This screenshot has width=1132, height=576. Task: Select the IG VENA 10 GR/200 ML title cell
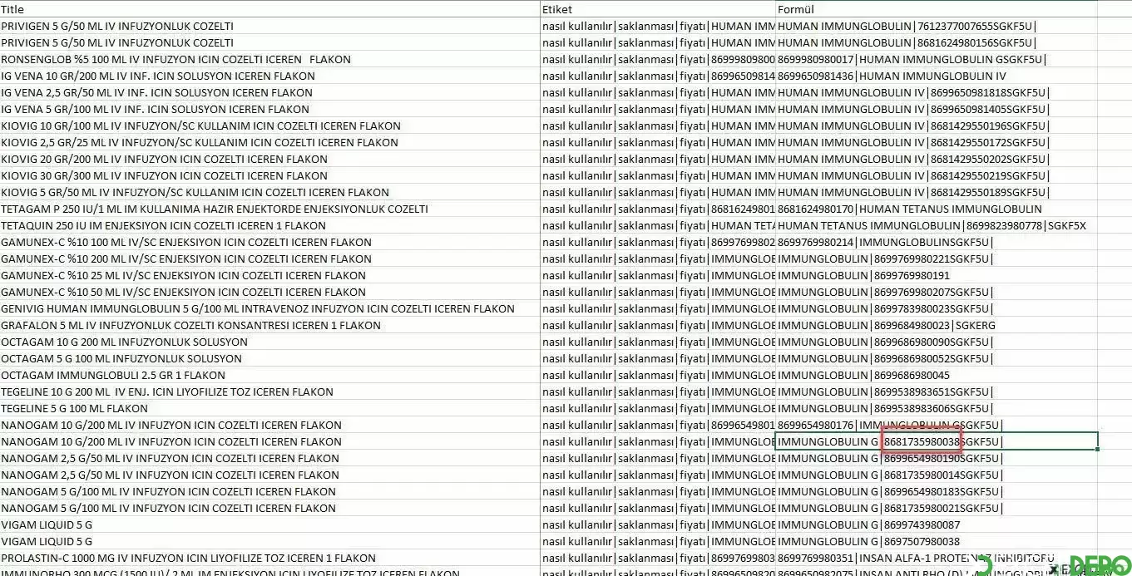pos(269,76)
